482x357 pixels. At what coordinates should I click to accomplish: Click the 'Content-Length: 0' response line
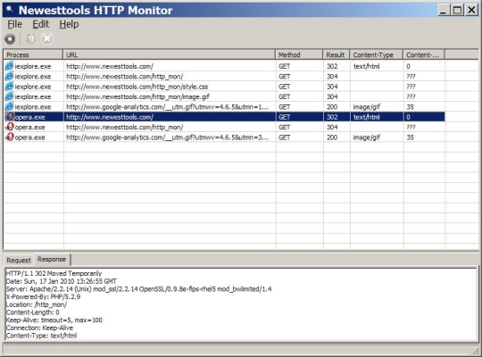[33, 312]
